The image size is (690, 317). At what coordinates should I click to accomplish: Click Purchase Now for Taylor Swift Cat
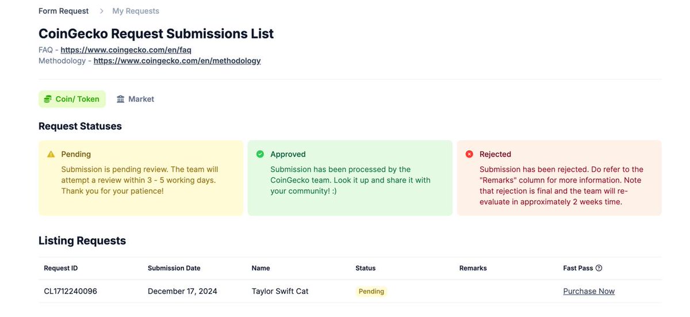point(589,291)
